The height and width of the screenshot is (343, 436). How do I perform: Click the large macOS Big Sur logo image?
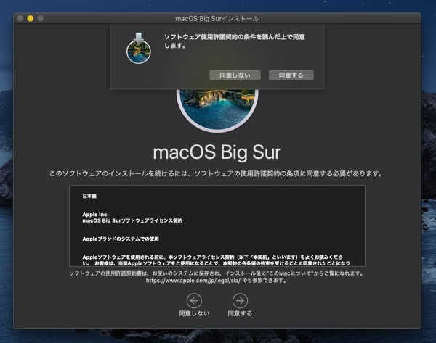pos(217,110)
